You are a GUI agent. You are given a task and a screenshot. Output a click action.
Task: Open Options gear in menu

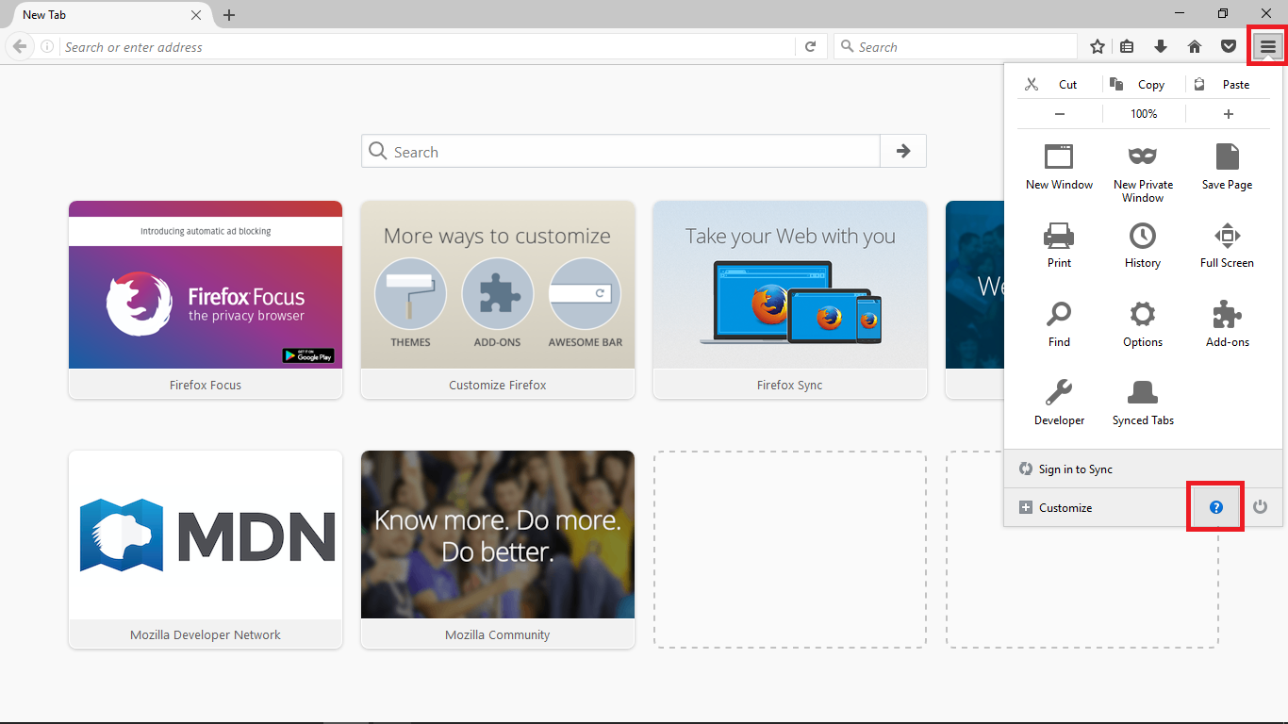coord(1143,324)
